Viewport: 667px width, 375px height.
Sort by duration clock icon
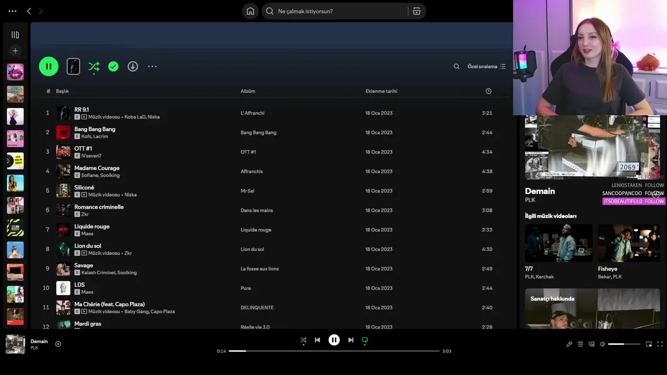tap(488, 91)
